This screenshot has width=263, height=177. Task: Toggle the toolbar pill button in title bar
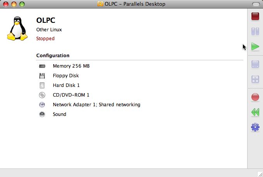(256, 4)
